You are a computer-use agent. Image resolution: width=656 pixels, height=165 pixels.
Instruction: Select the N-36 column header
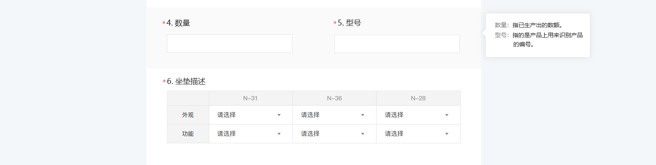tap(334, 98)
